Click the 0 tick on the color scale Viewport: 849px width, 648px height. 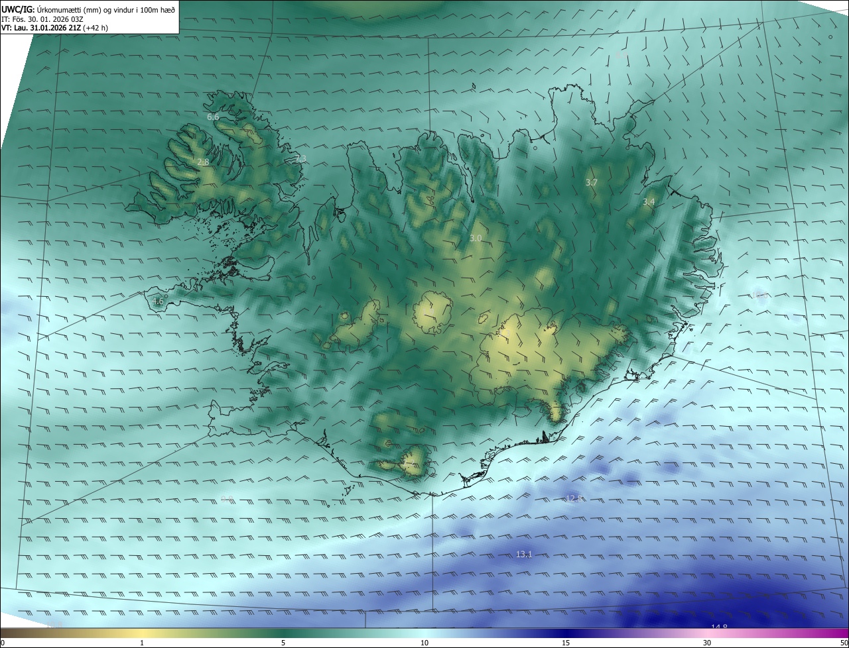click(3, 643)
